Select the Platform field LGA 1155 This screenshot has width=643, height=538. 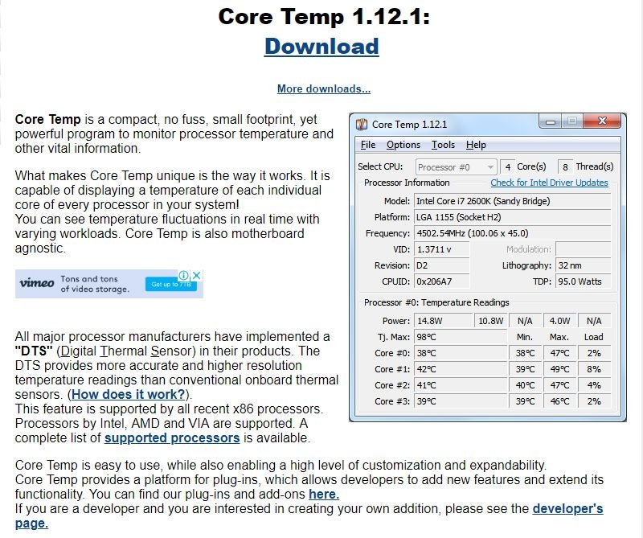tap(512, 217)
